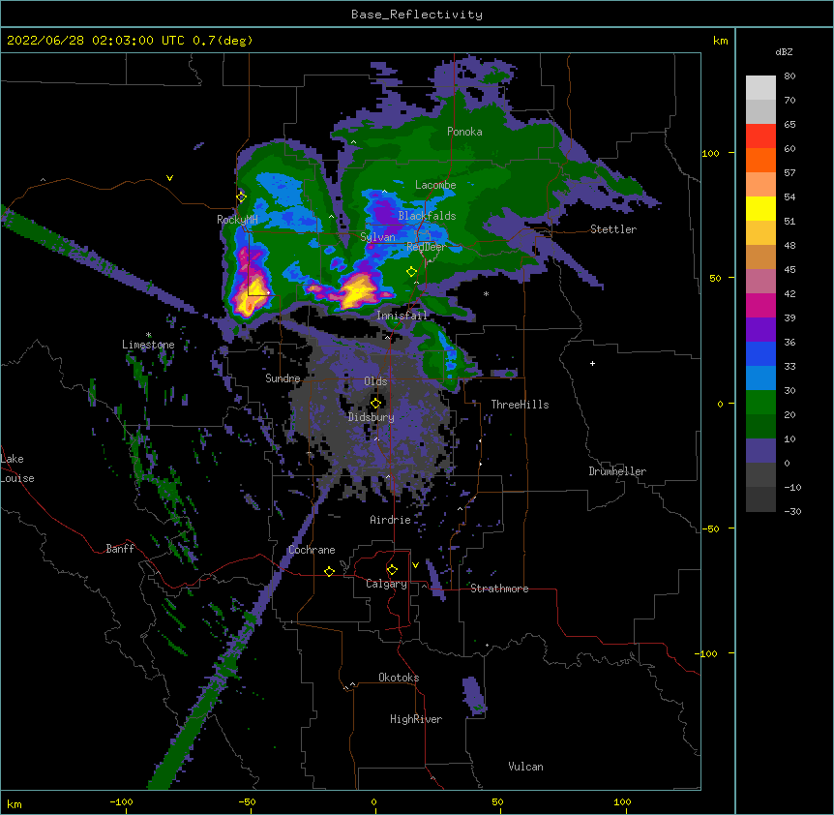Viewport: 834px width, 815px height.
Task: Select the Didsbury city label
Action: [x=372, y=417]
